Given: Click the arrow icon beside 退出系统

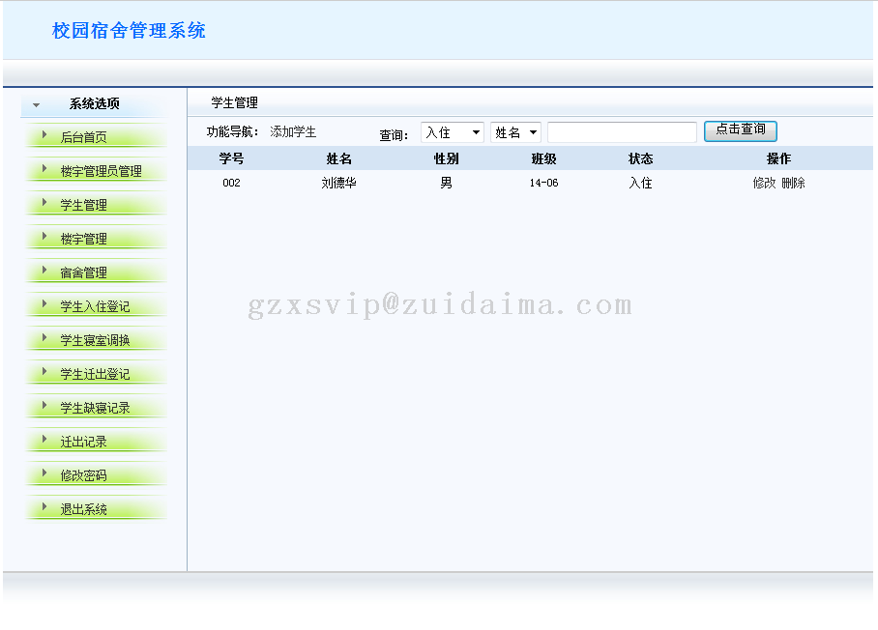Looking at the screenshot, I should (44, 506).
